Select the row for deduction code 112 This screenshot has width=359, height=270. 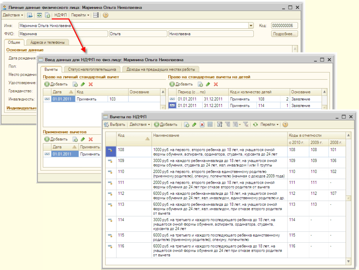pos(225,196)
